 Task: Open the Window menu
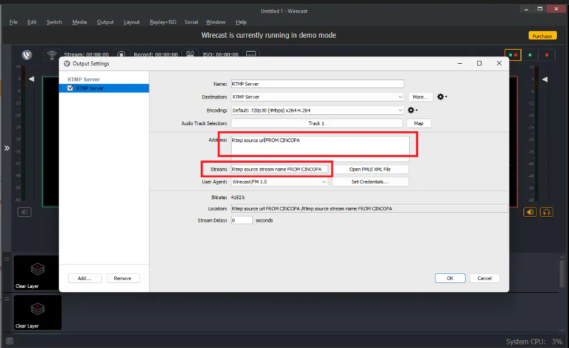(x=216, y=22)
